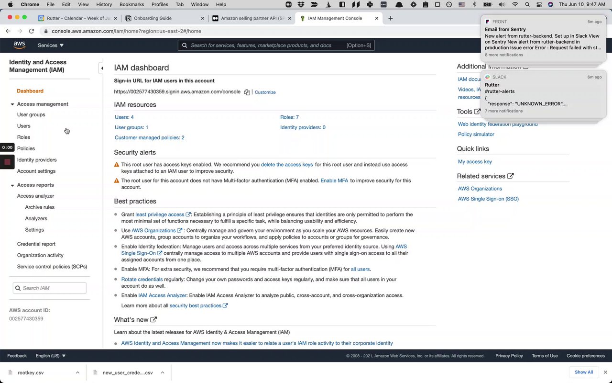Open the Services dropdown menu
This screenshot has height=383, width=612.
click(51, 45)
